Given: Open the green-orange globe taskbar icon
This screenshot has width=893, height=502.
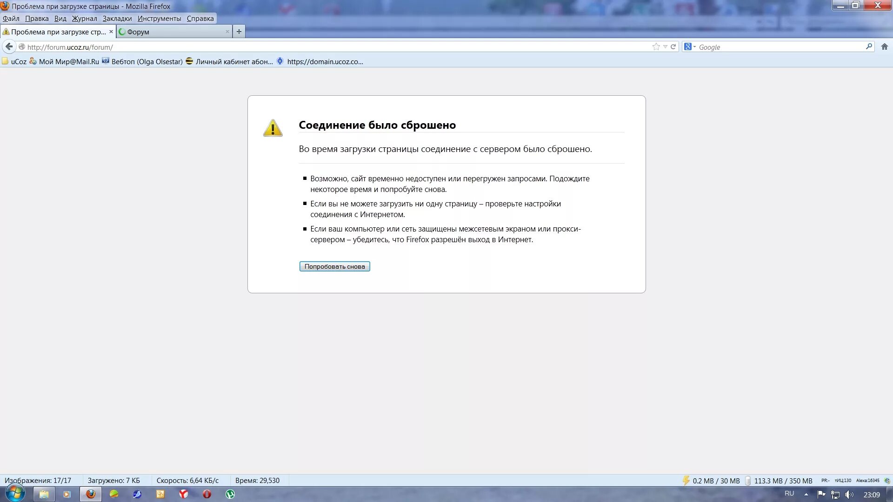Looking at the screenshot, I should [114, 494].
